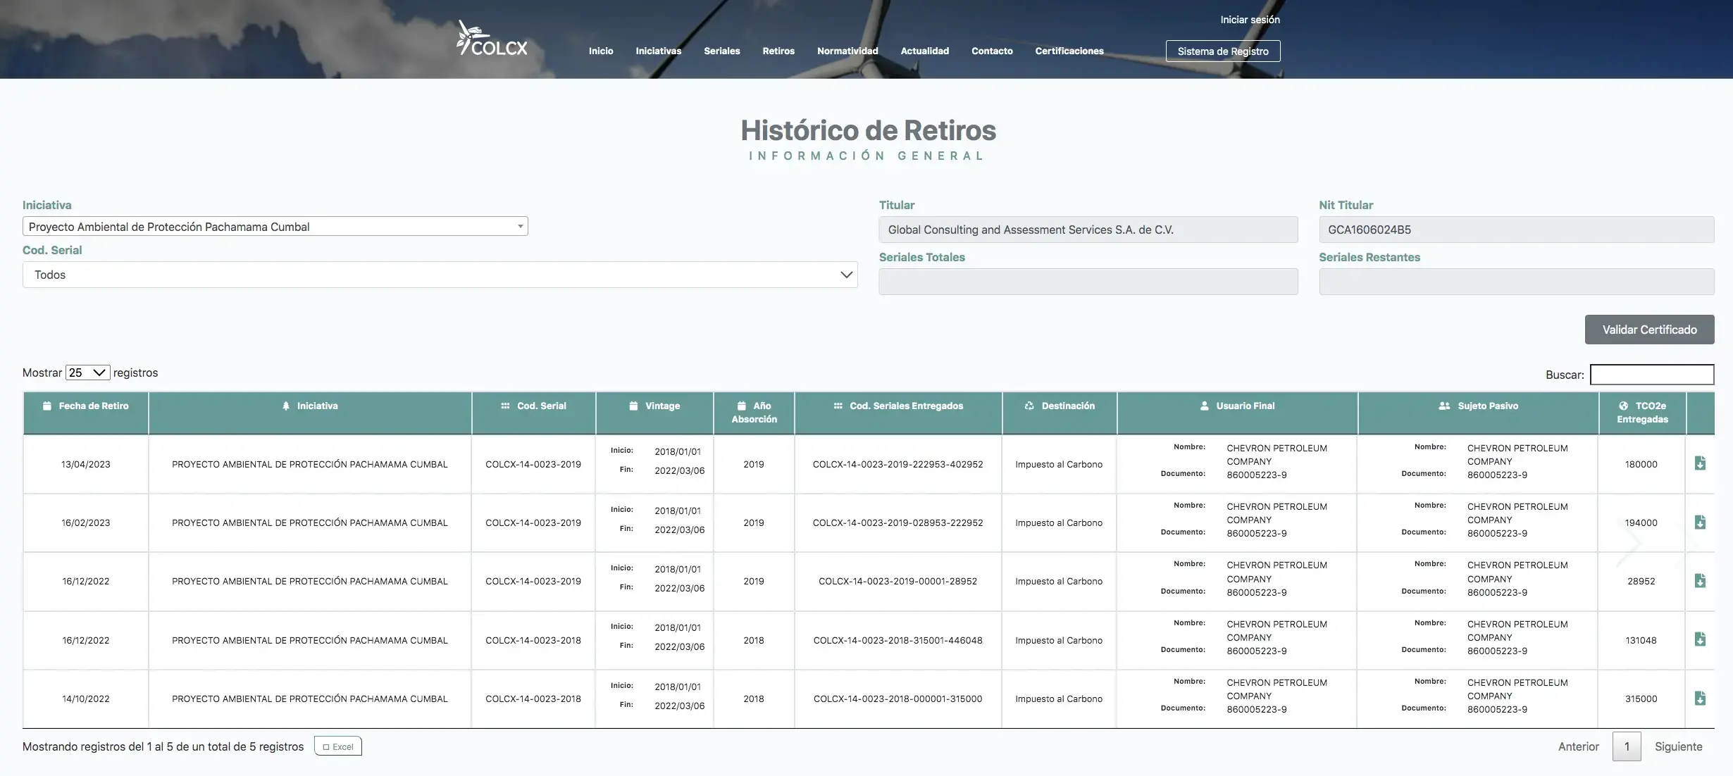The width and height of the screenshot is (1733, 776).
Task: Sort by TCO2e Entregadas column
Action: tap(1642, 413)
